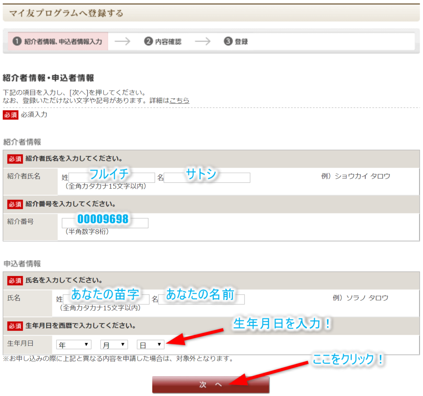The height and width of the screenshot is (396, 423).
Task: Open the 年 (year) birth date dropdown
Action: (74, 344)
